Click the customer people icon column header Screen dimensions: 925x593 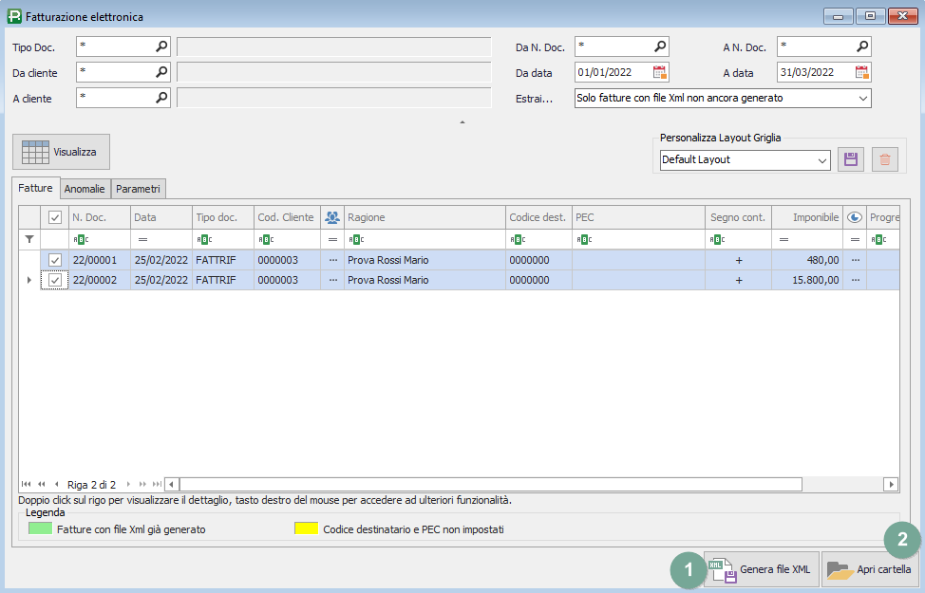tap(332, 217)
